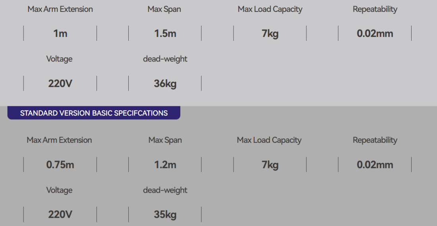This screenshot has width=437, height=226.
Task: Click Max Arm Extension label above 1m
Action: pos(60,9)
